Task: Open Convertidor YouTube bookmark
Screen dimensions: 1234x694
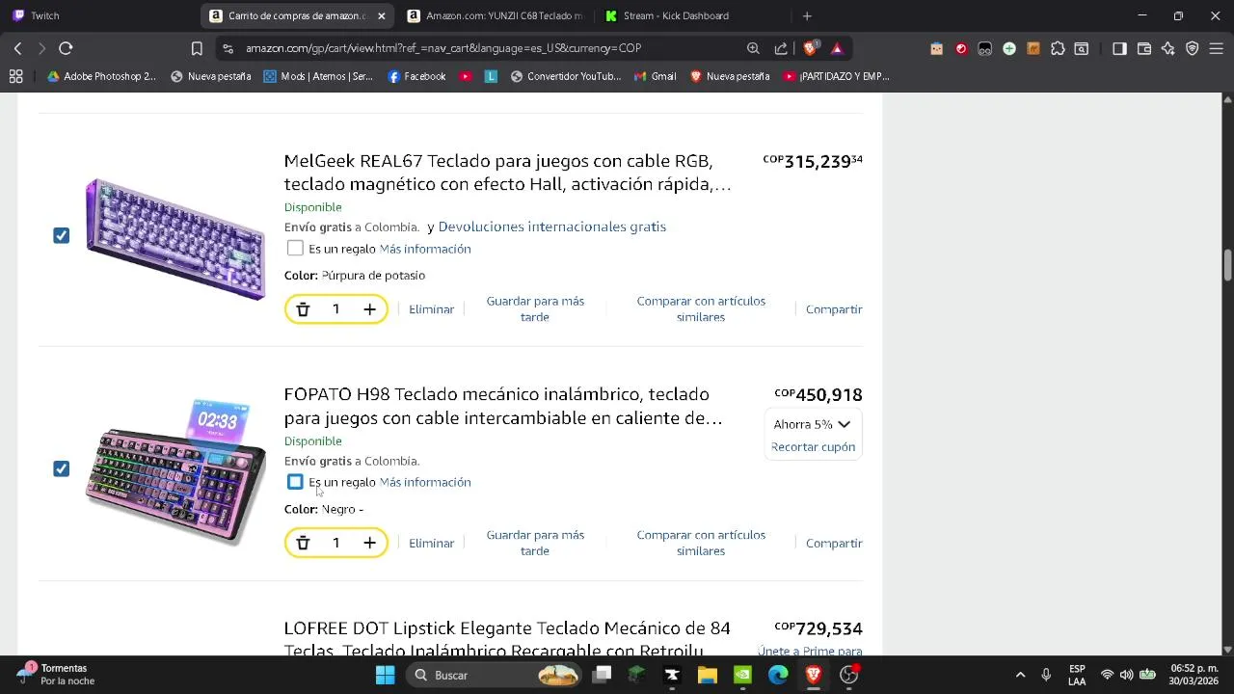Action: coord(566,76)
